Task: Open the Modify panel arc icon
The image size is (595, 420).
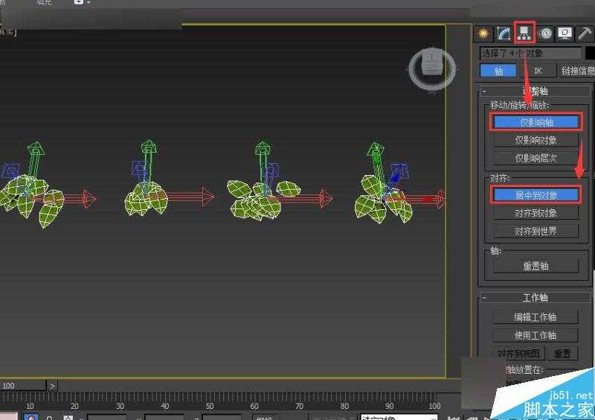Action: tap(504, 34)
